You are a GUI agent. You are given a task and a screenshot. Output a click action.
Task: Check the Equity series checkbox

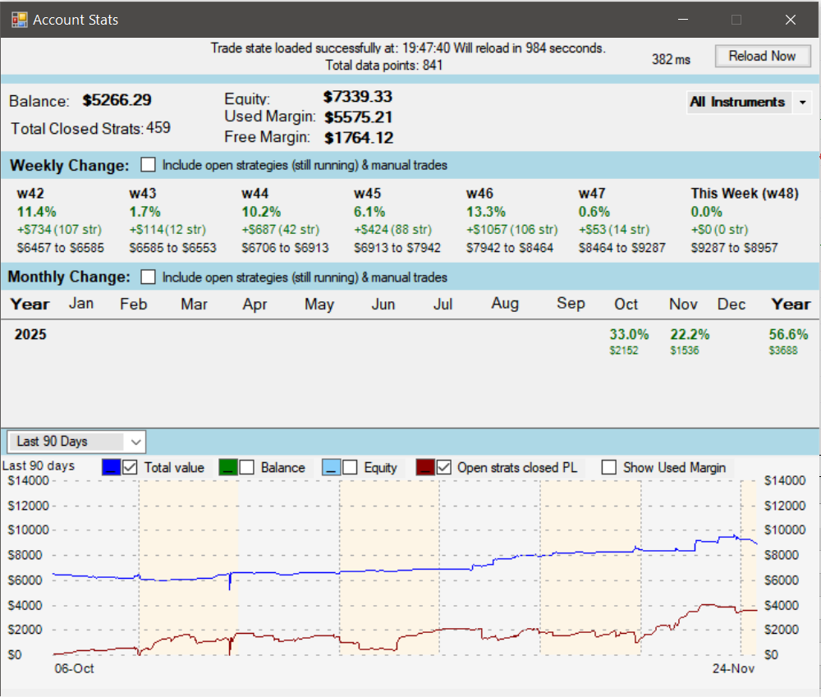350,467
